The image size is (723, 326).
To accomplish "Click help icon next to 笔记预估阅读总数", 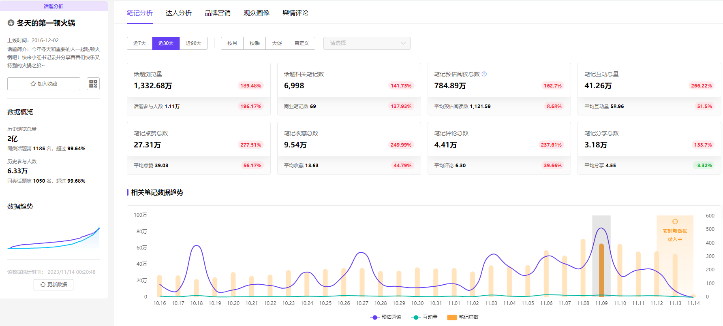I will [x=484, y=74].
